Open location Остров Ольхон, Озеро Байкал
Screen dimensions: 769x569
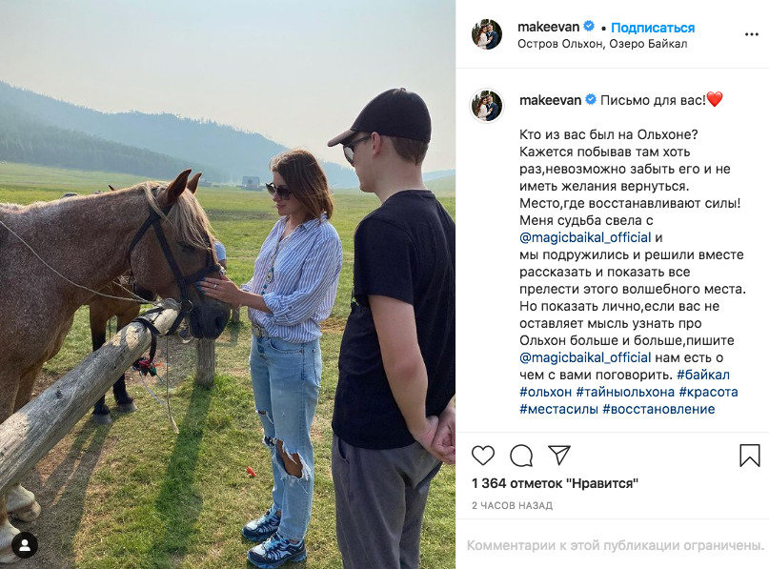click(x=602, y=44)
